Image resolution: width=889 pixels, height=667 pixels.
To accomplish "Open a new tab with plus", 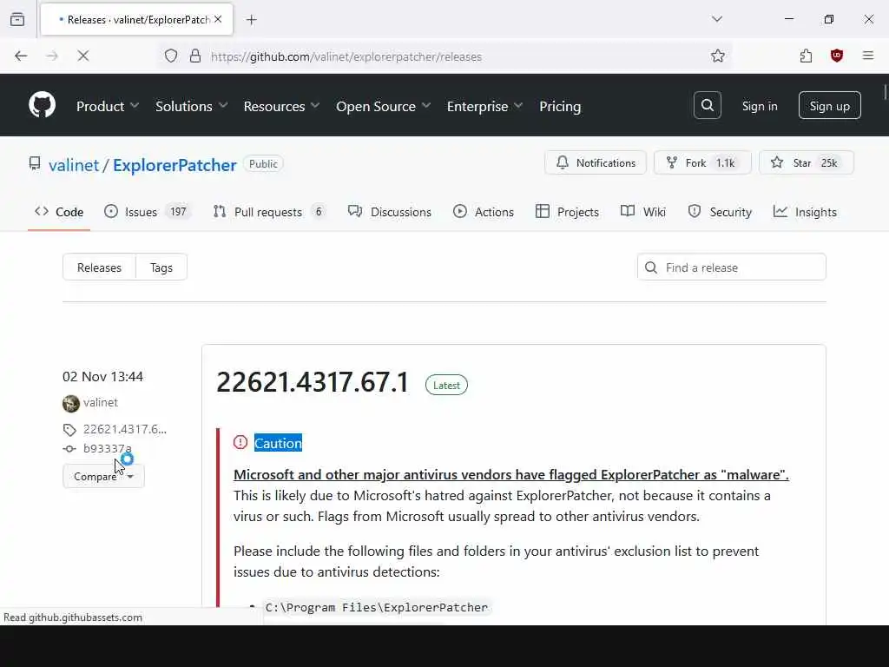I will click(x=251, y=20).
